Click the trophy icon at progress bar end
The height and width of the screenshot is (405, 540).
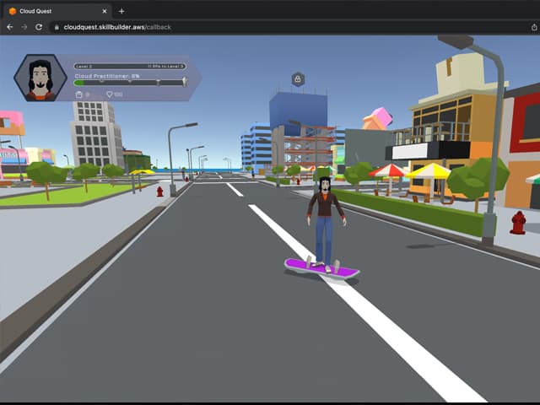[185, 82]
